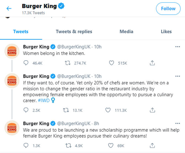Go to the Likes tab
The height and width of the screenshot is (153, 185).
(166, 32)
